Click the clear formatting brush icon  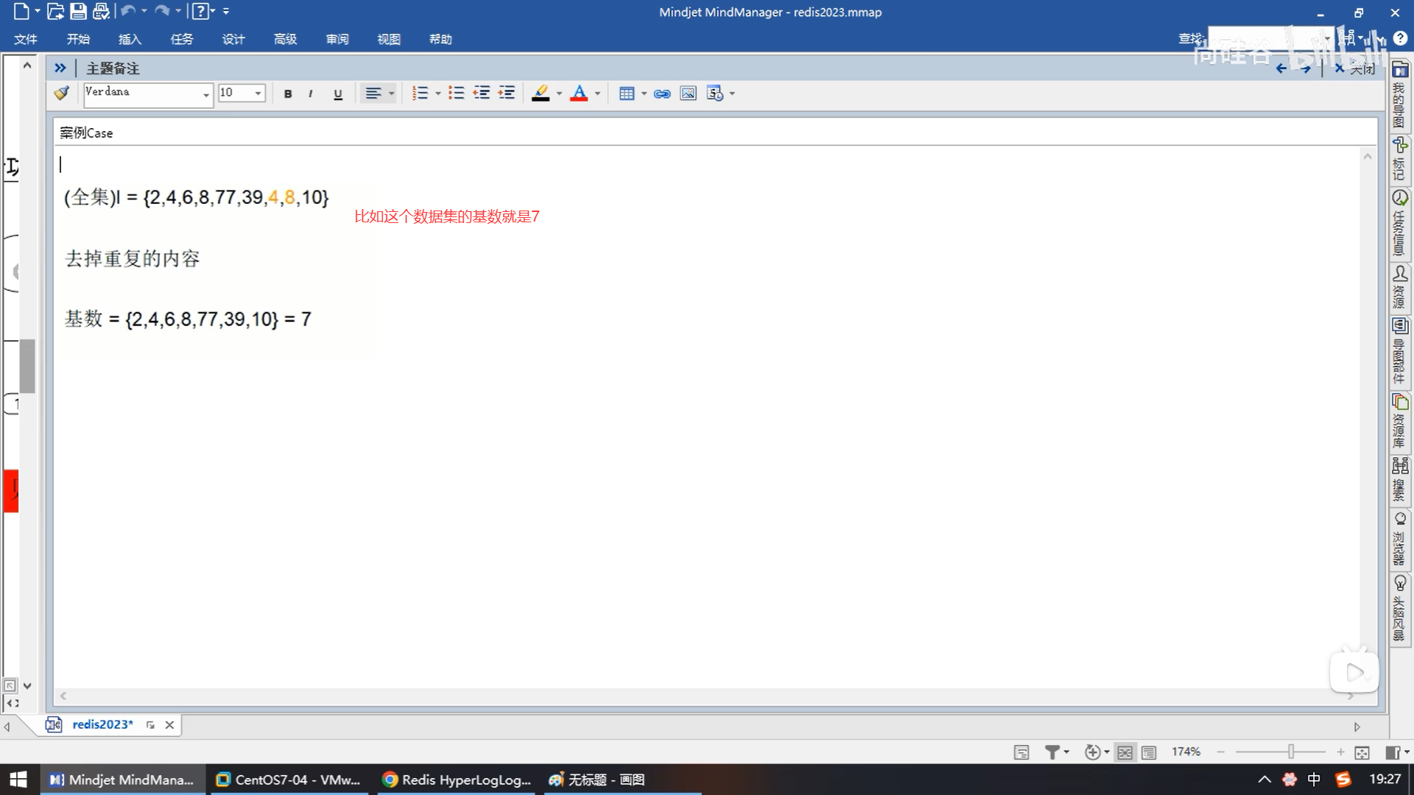pos(62,93)
